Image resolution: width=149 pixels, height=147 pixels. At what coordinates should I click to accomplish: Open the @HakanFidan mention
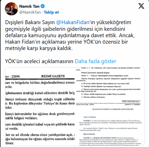tap(73, 22)
